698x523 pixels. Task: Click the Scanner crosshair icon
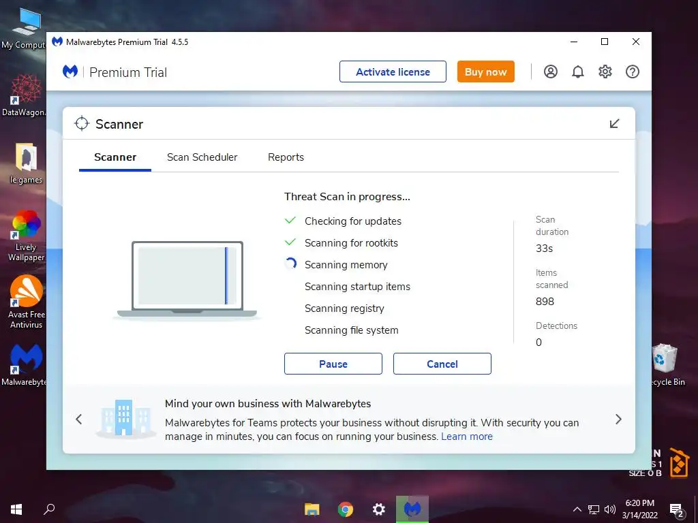tap(82, 124)
